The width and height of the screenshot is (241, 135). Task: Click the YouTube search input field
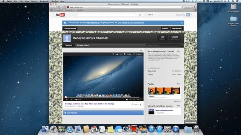click(x=107, y=15)
